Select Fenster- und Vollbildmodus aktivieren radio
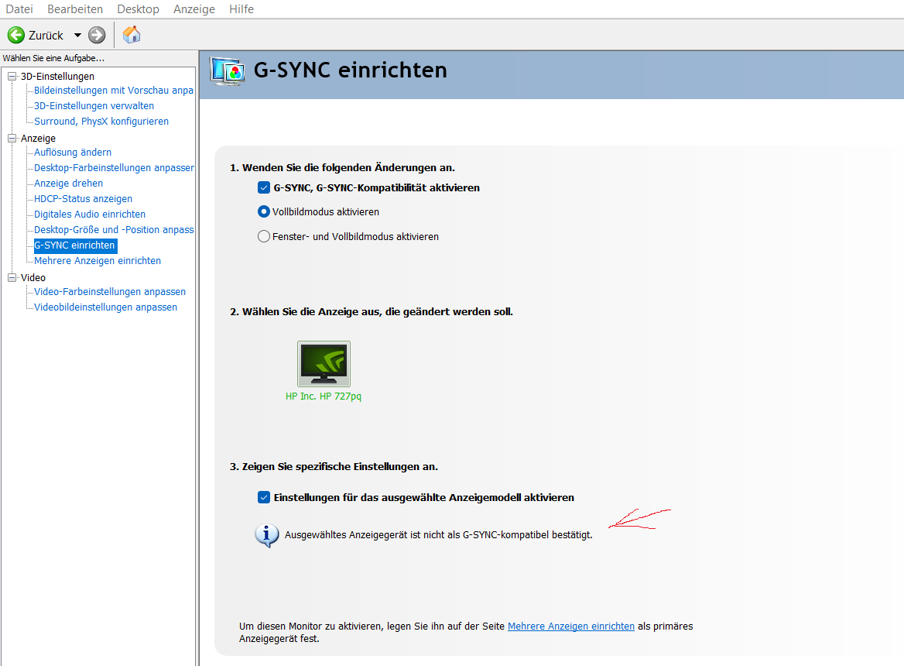 point(263,236)
